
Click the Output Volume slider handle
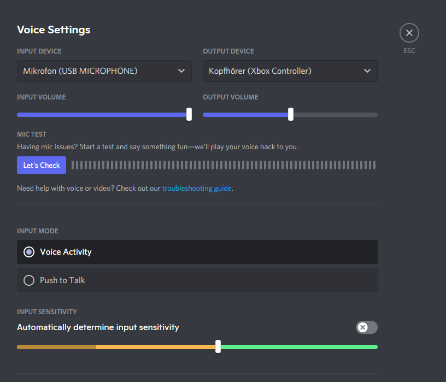pyautogui.click(x=291, y=114)
